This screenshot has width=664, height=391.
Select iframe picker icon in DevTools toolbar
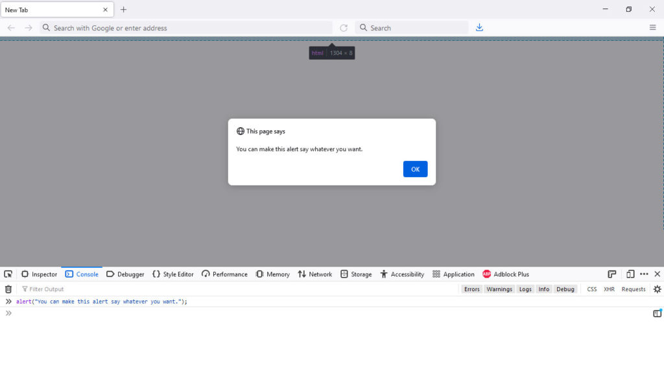pos(611,274)
